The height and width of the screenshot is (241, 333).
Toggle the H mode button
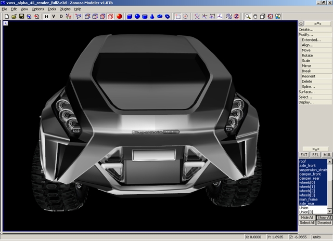click(46, 17)
